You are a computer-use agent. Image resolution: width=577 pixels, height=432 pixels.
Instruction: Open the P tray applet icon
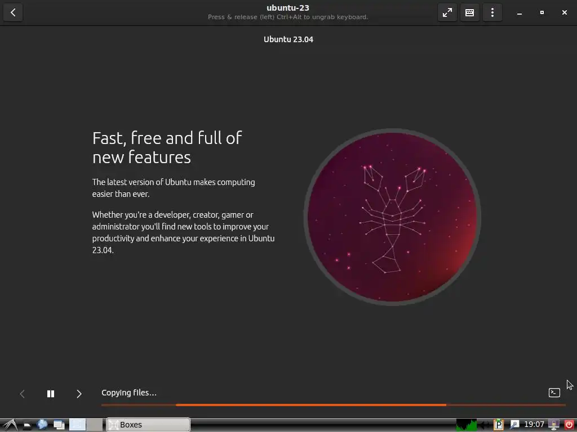[498, 425]
